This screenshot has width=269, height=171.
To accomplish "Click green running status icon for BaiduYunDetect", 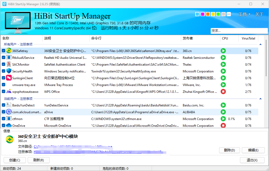I will [x=223, y=105].
